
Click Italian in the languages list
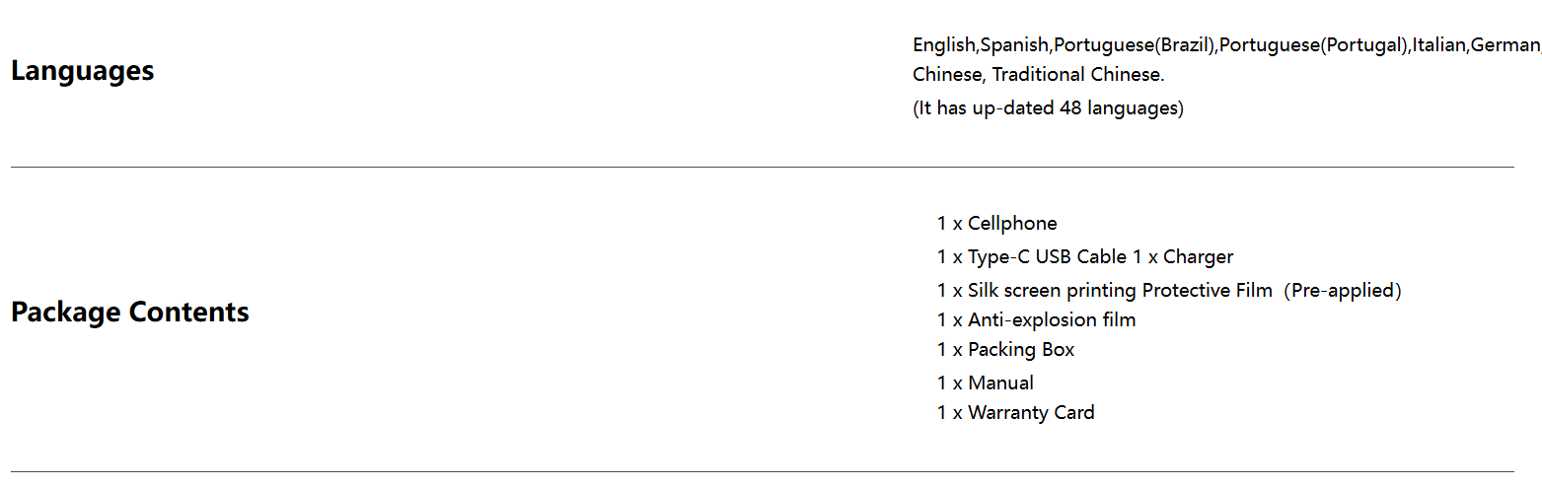1438,45
